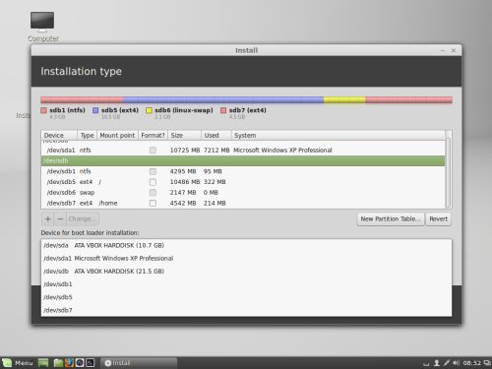This screenshot has width=492, height=369.
Task: Click the blue sdb5 segment in partition bar
Action: tap(223, 100)
